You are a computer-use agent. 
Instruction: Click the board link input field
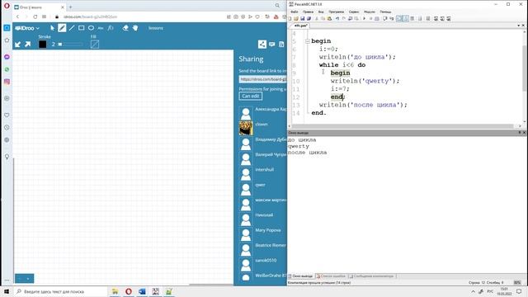262,79
